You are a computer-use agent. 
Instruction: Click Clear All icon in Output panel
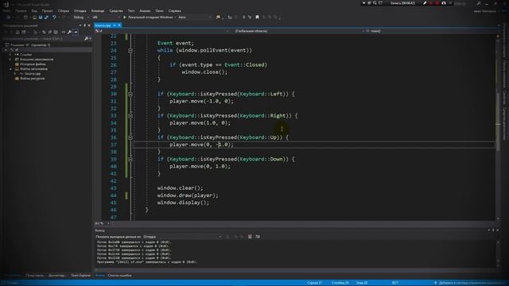tap(250, 237)
